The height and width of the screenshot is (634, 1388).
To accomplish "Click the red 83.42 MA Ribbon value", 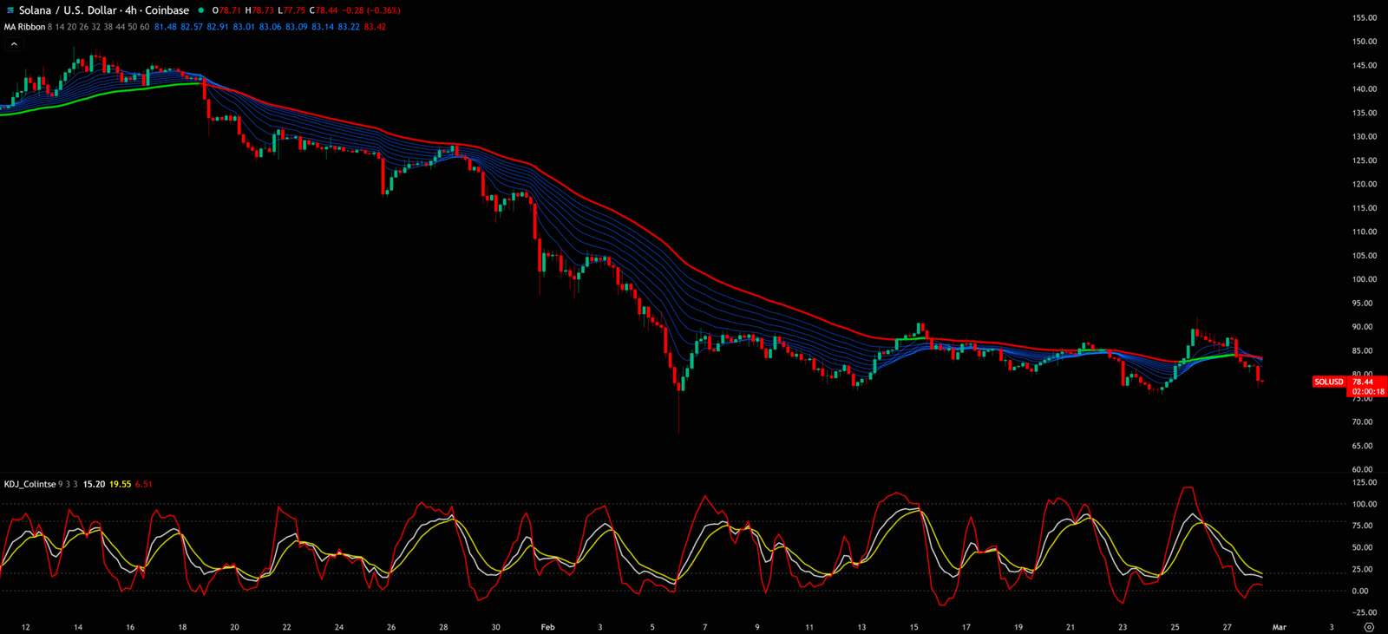I will (375, 27).
